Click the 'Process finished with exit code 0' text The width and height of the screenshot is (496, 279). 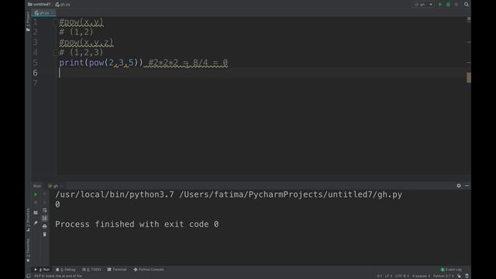pos(136,224)
